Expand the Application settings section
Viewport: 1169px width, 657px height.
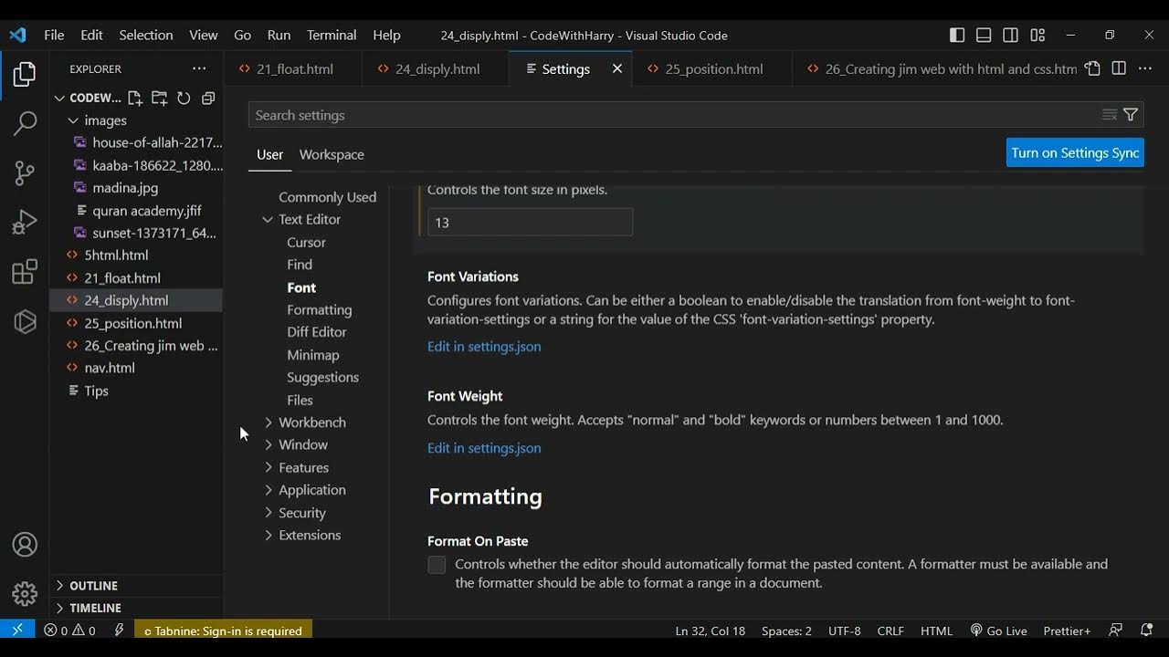pyautogui.click(x=268, y=490)
